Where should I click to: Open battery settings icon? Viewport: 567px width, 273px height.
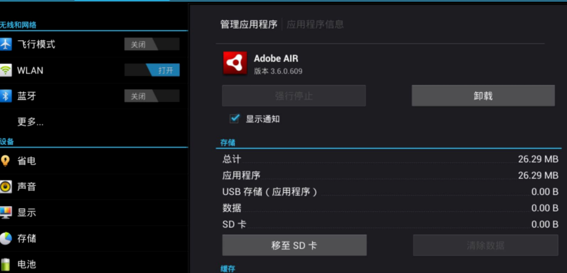(5, 264)
